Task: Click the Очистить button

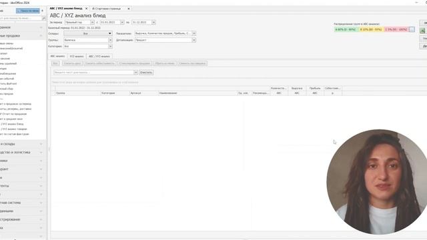Action: pos(146,73)
